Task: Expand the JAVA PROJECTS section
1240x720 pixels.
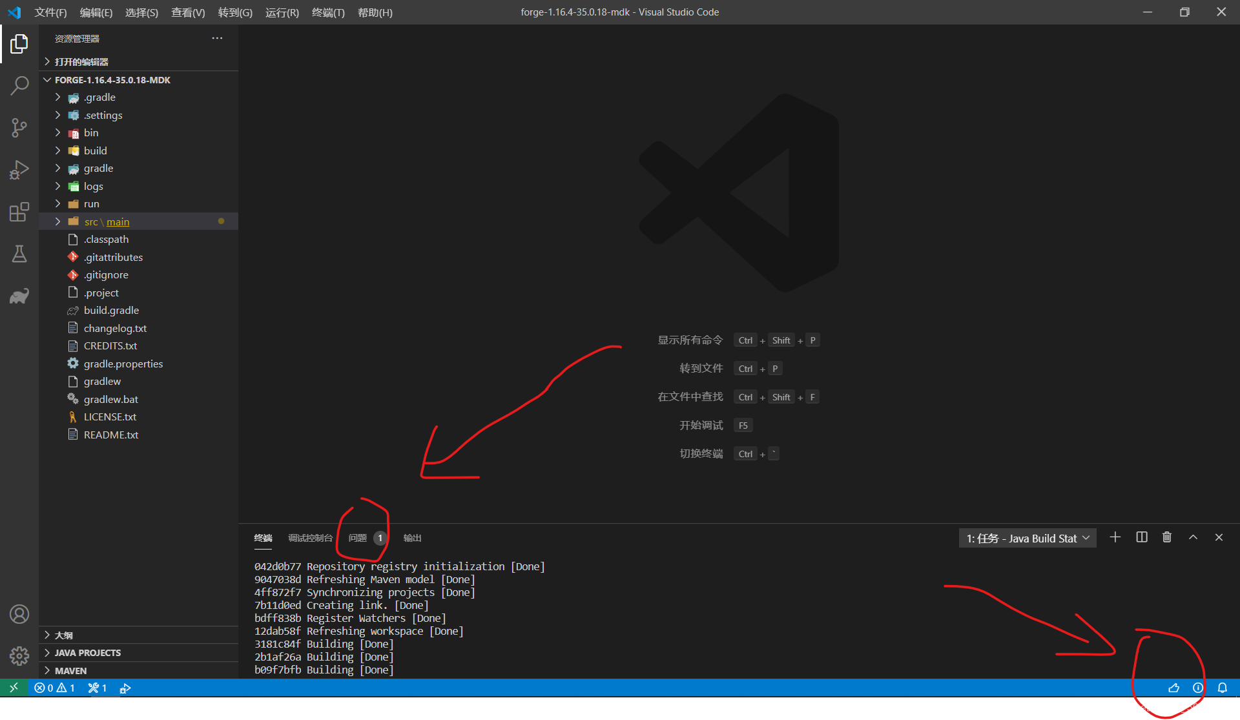Action: click(x=139, y=652)
